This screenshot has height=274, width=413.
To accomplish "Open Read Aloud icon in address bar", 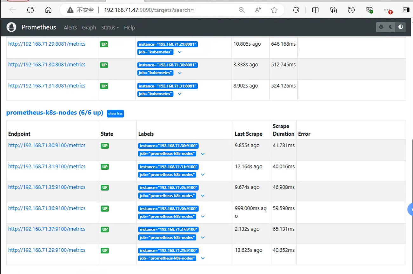I will click(258, 10).
